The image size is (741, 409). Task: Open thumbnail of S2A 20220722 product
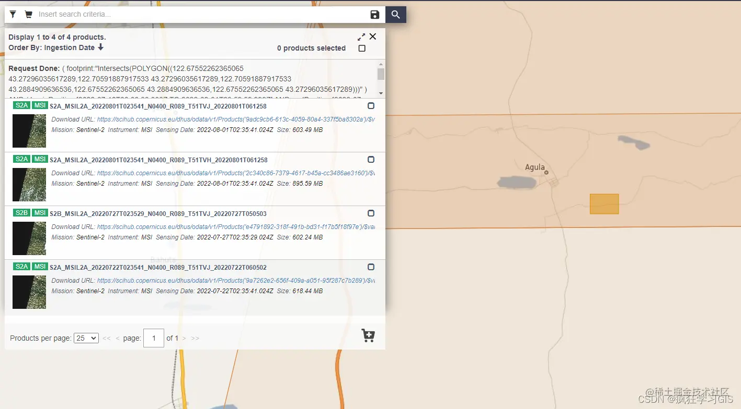[29, 292]
